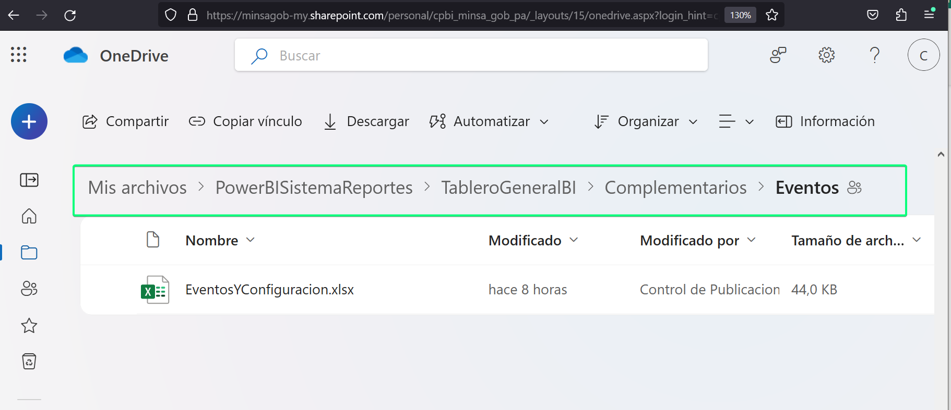The height and width of the screenshot is (410, 951).
Task: Click browser back arrow
Action: coord(14,15)
